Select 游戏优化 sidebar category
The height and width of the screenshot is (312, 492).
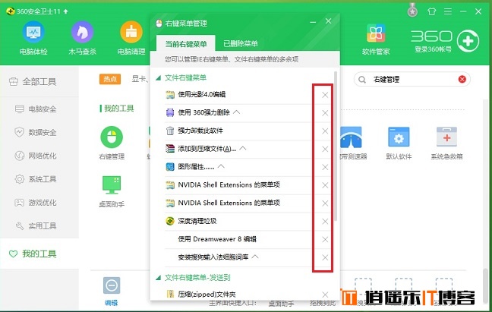(39, 202)
